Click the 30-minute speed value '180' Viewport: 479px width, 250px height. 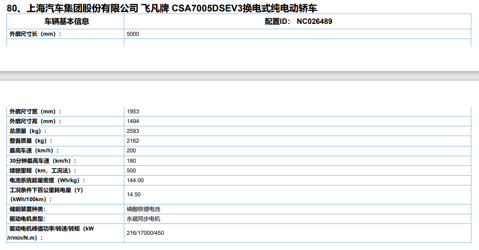coord(131,161)
